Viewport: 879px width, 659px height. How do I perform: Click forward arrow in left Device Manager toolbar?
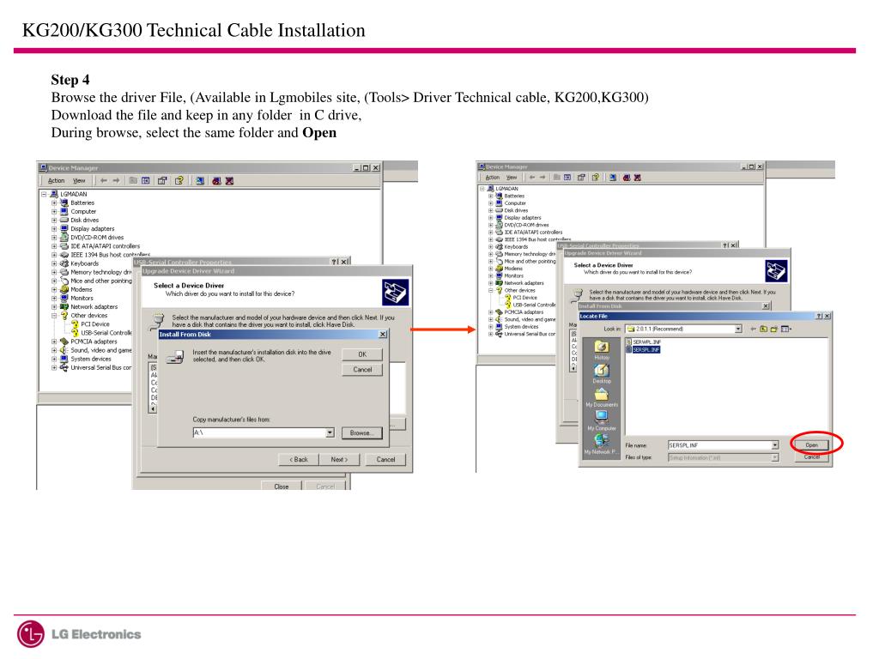pos(116,180)
